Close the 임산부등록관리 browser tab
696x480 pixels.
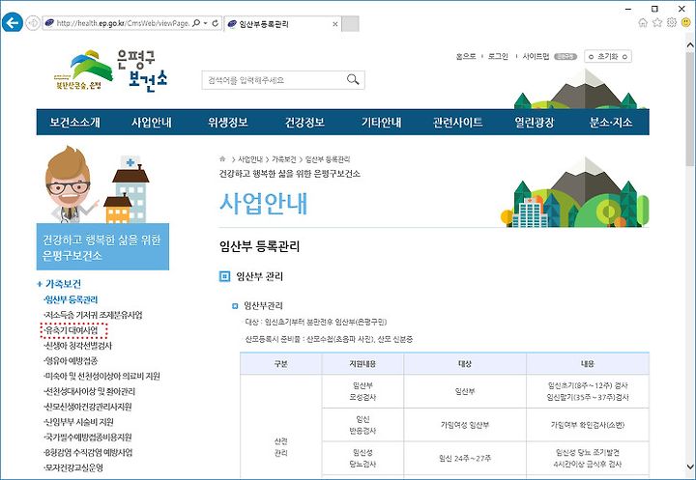tap(335, 24)
